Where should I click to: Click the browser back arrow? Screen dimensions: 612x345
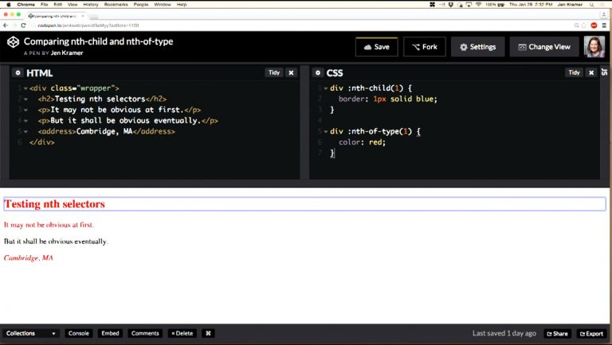[6, 25]
